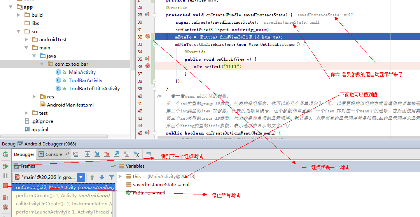Image resolution: width=420 pixels, height=217 pixels.
Task: Click the Console tab pin icon
Action: 67,154
